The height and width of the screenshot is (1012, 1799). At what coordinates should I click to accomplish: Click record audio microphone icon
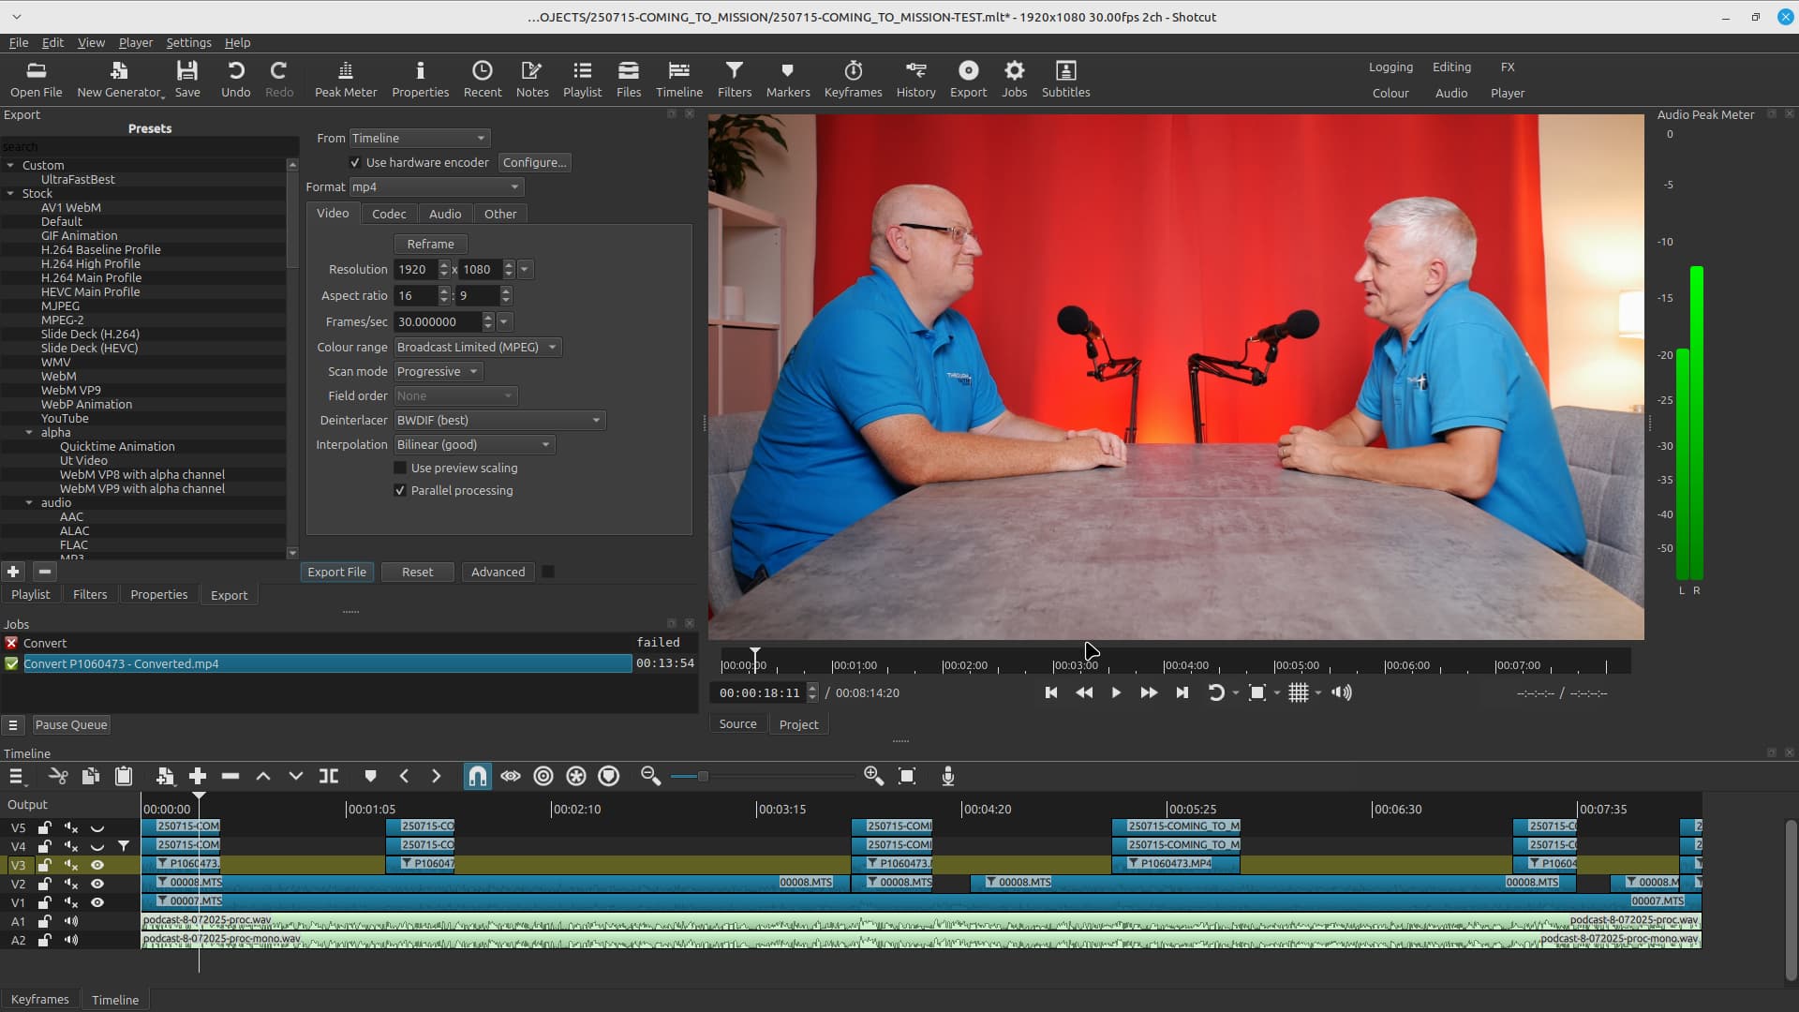948,776
